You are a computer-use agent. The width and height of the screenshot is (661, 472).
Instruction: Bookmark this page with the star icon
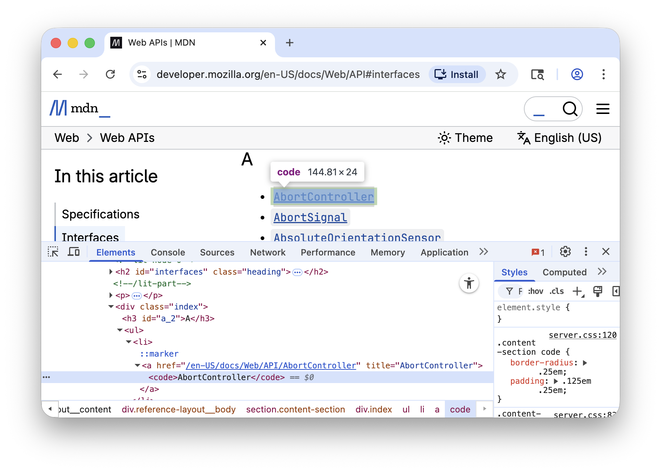[500, 75]
